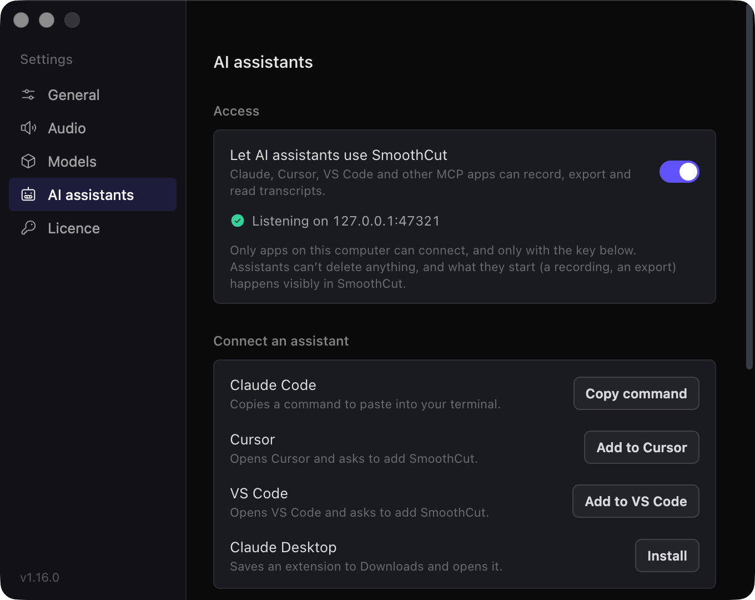The width and height of the screenshot is (755, 600).
Task: Click the window close traffic-light button
Action: tap(21, 20)
